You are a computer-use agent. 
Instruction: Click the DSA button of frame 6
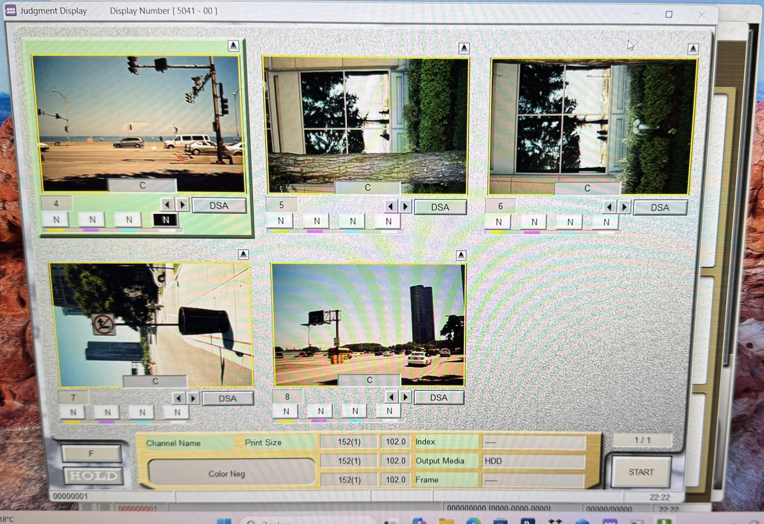[660, 207]
